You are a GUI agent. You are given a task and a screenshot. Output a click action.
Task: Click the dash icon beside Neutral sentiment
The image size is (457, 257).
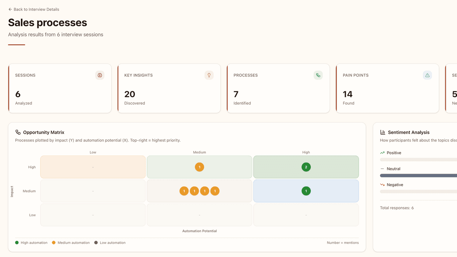[382, 168]
